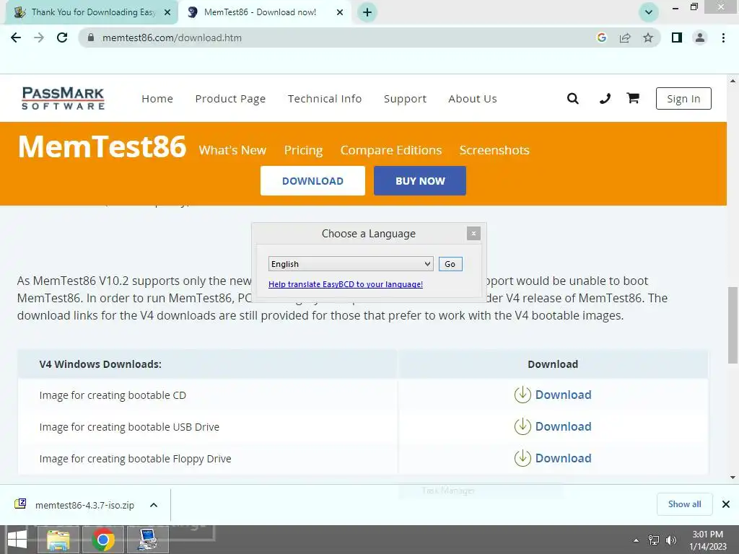Open Compare Editions link

[391, 150]
